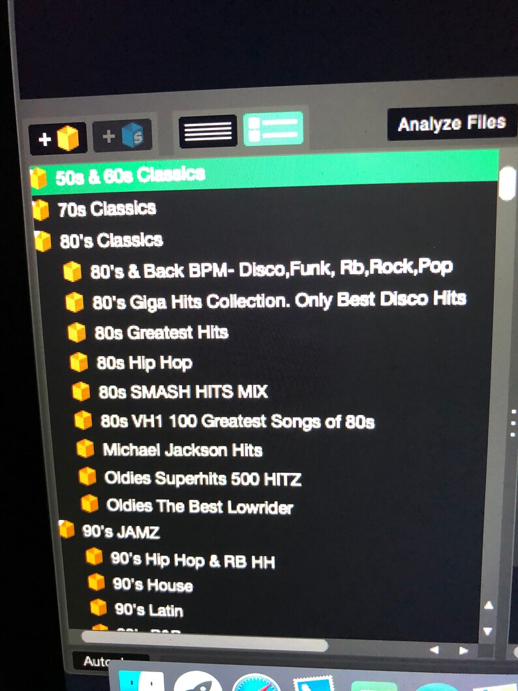Click crate icon next to Michael Jackson Hits
Screen dimensions: 518x691
coord(85,449)
